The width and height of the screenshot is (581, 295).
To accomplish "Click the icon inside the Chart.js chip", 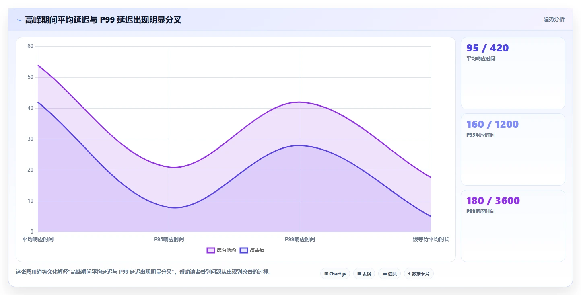I will tap(326, 274).
